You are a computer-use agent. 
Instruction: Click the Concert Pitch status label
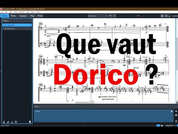click(x=5, y=125)
